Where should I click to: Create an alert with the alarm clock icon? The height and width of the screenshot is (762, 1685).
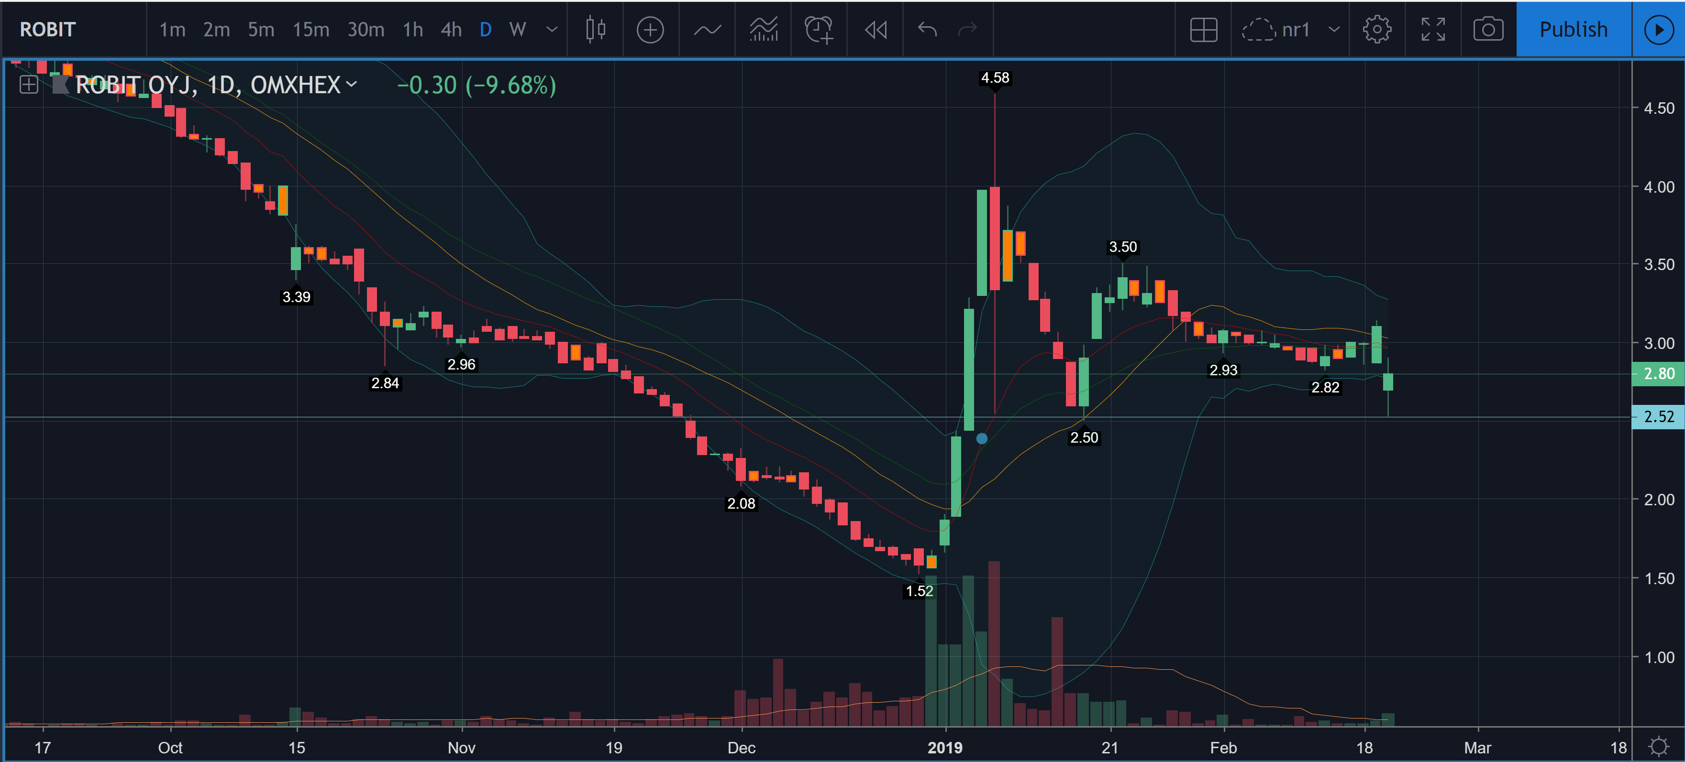coord(818,30)
